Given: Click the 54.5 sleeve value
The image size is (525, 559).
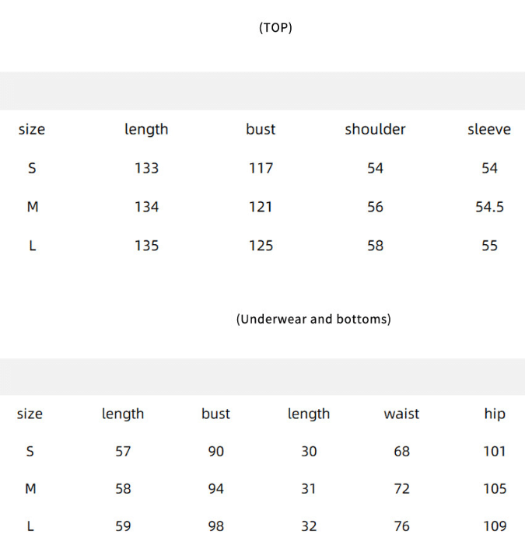Looking at the screenshot, I should (489, 207).
